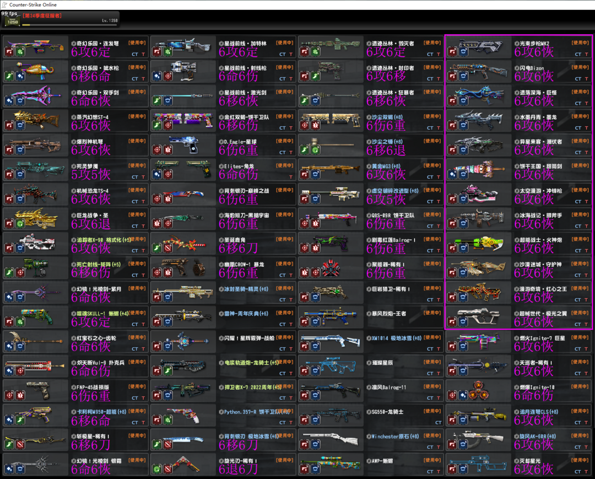Click 使用中 button on 巨龙战争·圣

point(137,214)
